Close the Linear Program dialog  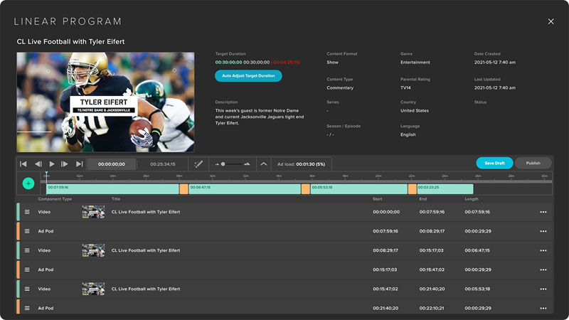[x=551, y=21]
